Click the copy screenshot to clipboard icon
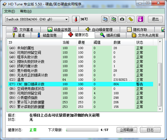167x140 pixels. coord(113,19)
